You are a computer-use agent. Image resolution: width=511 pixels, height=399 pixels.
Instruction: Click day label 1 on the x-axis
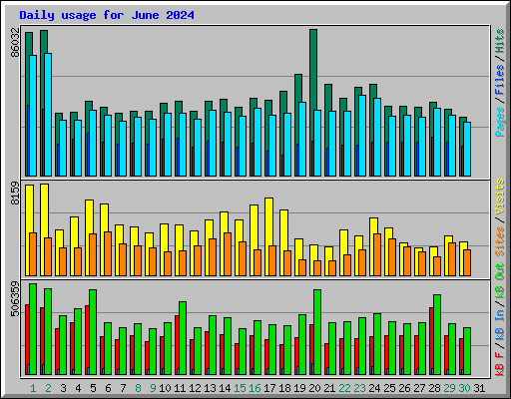point(33,388)
